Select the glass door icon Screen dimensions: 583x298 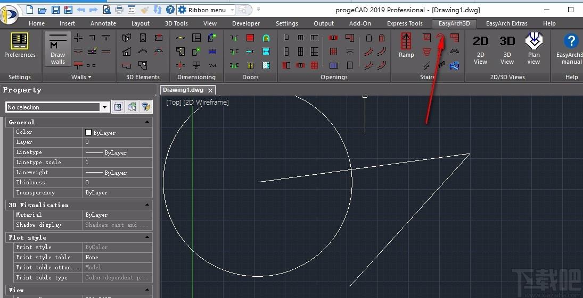[266, 65]
